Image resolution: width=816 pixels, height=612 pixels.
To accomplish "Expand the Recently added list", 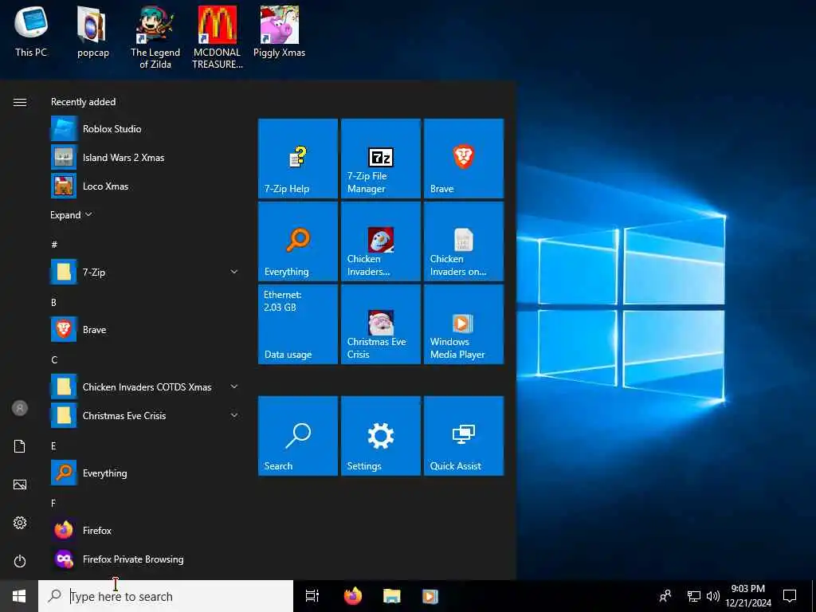I will (x=71, y=215).
